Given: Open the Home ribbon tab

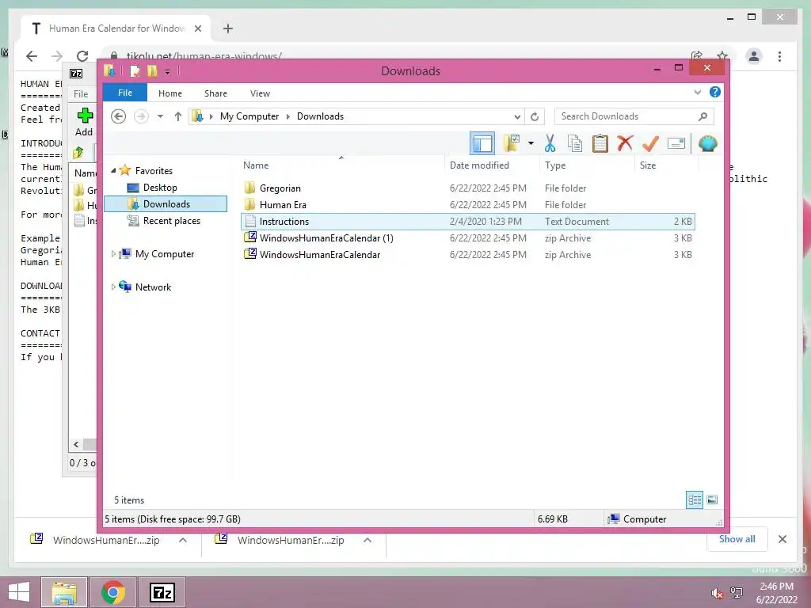Looking at the screenshot, I should pyautogui.click(x=170, y=93).
